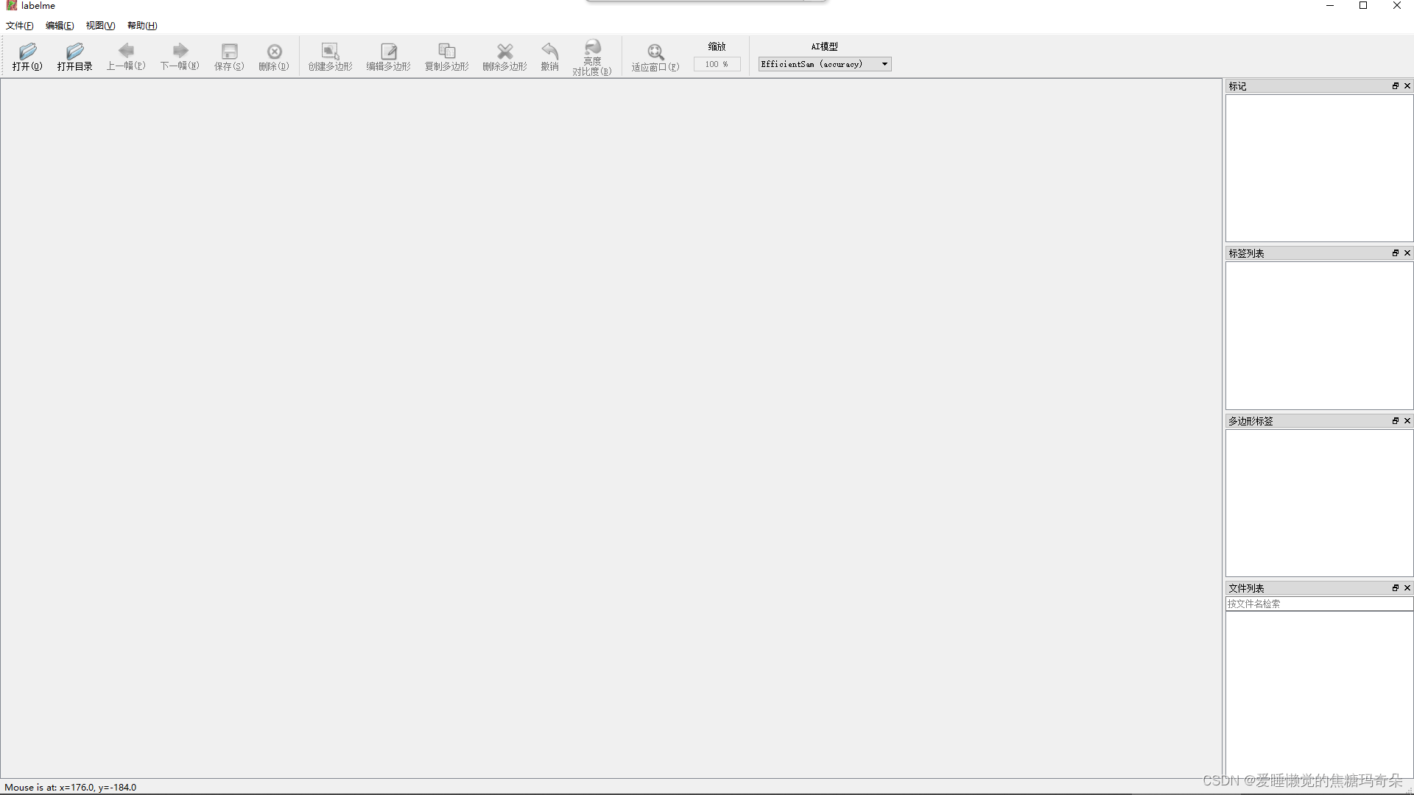1414x795 pixels.
Task: Click the Open (打开) file icon
Action: (27, 52)
